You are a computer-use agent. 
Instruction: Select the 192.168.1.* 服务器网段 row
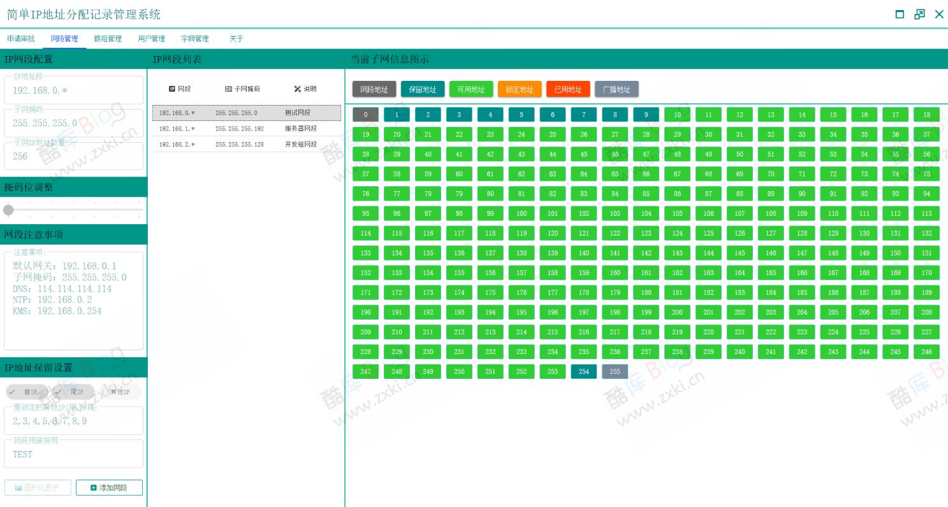coord(247,129)
